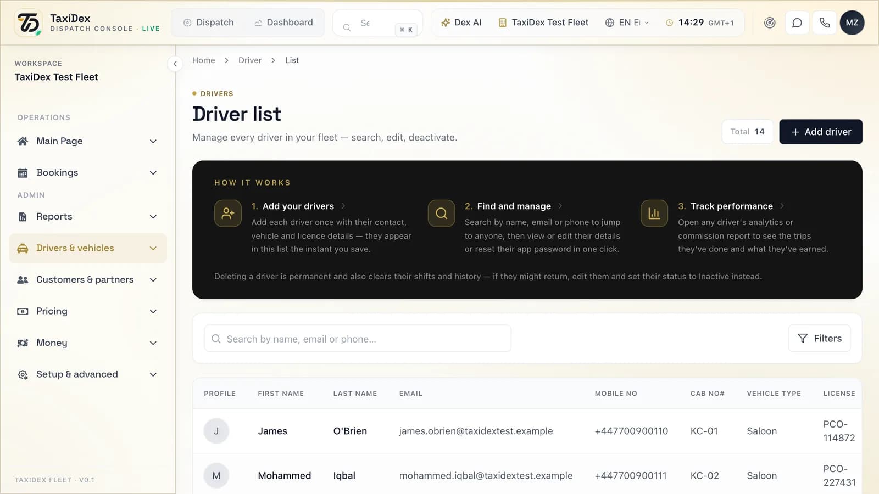The height and width of the screenshot is (494, 879).
Task: Go to Home breadcrumb
Action: 203,60
